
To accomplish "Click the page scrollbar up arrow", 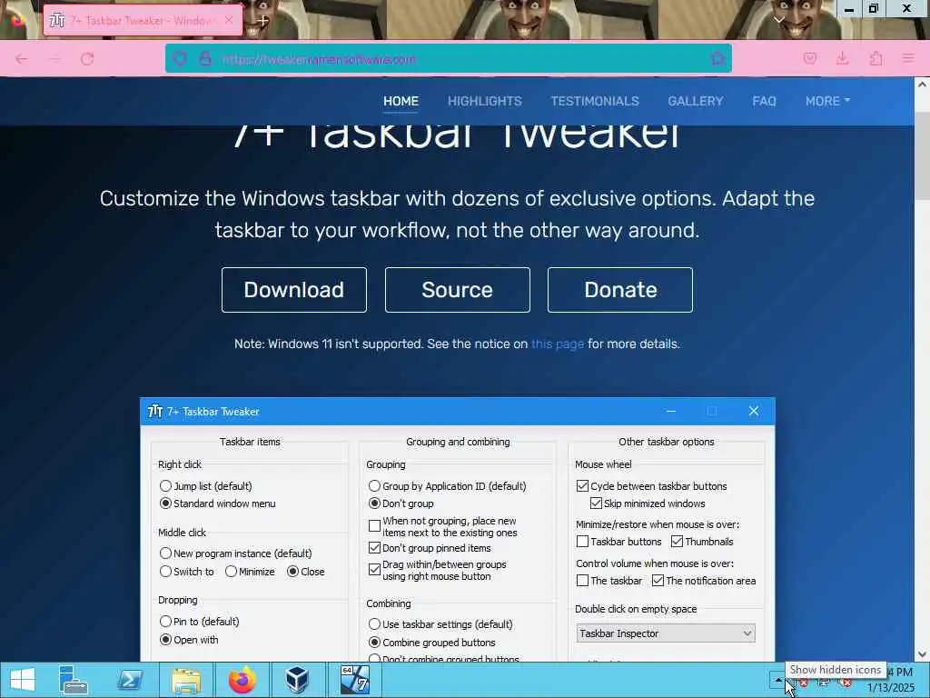I will pyautogui.click(x=922, y=85).
